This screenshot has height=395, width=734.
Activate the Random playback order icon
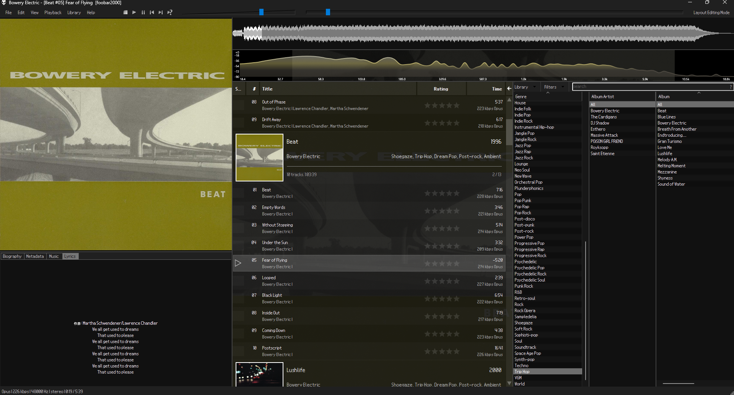[x=169, y=12]
